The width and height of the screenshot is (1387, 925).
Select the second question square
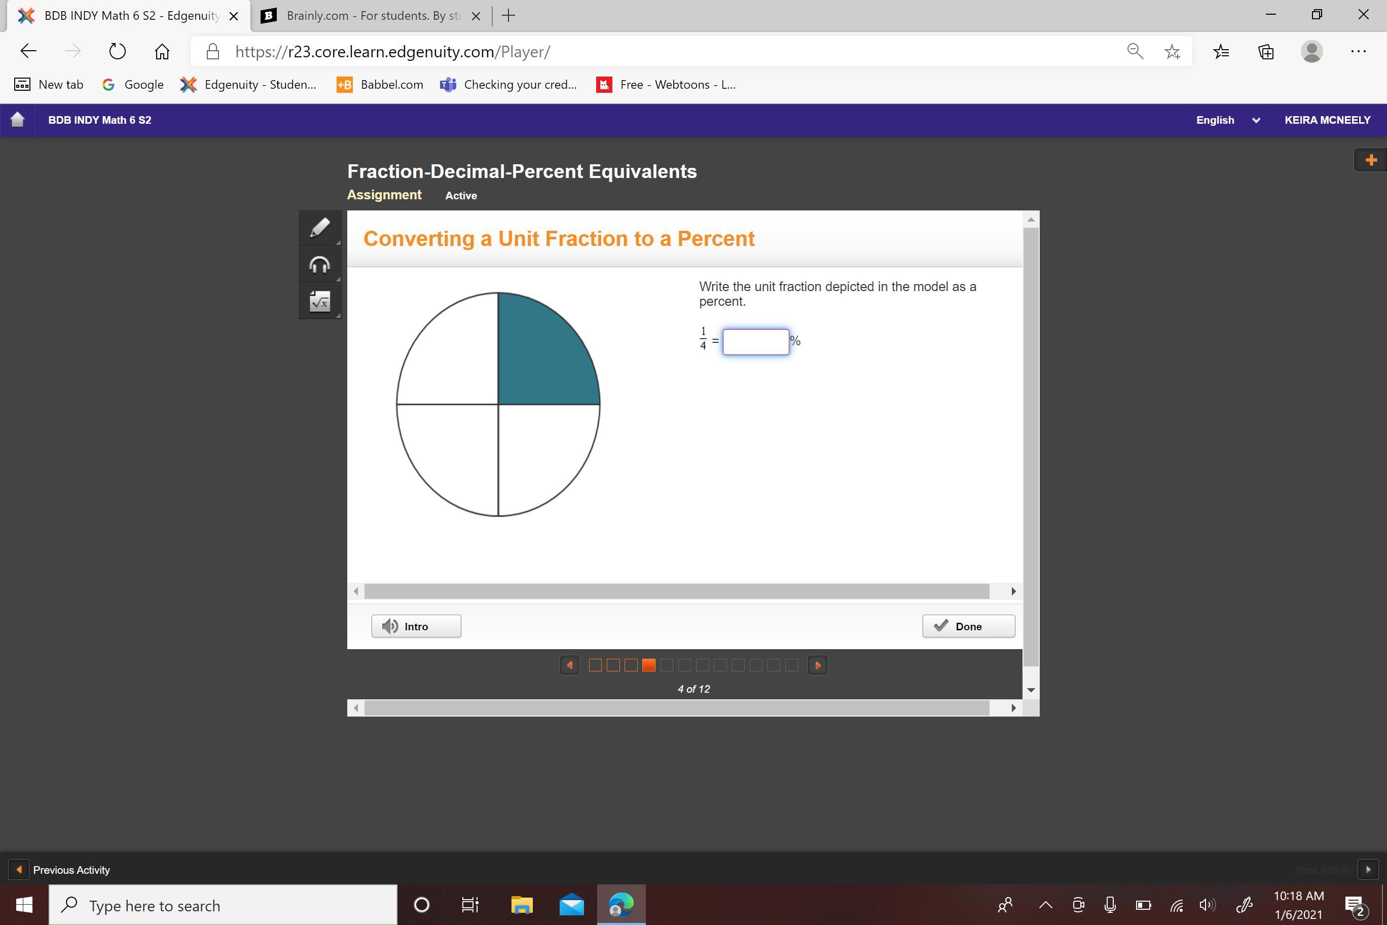tap(613, 665)
